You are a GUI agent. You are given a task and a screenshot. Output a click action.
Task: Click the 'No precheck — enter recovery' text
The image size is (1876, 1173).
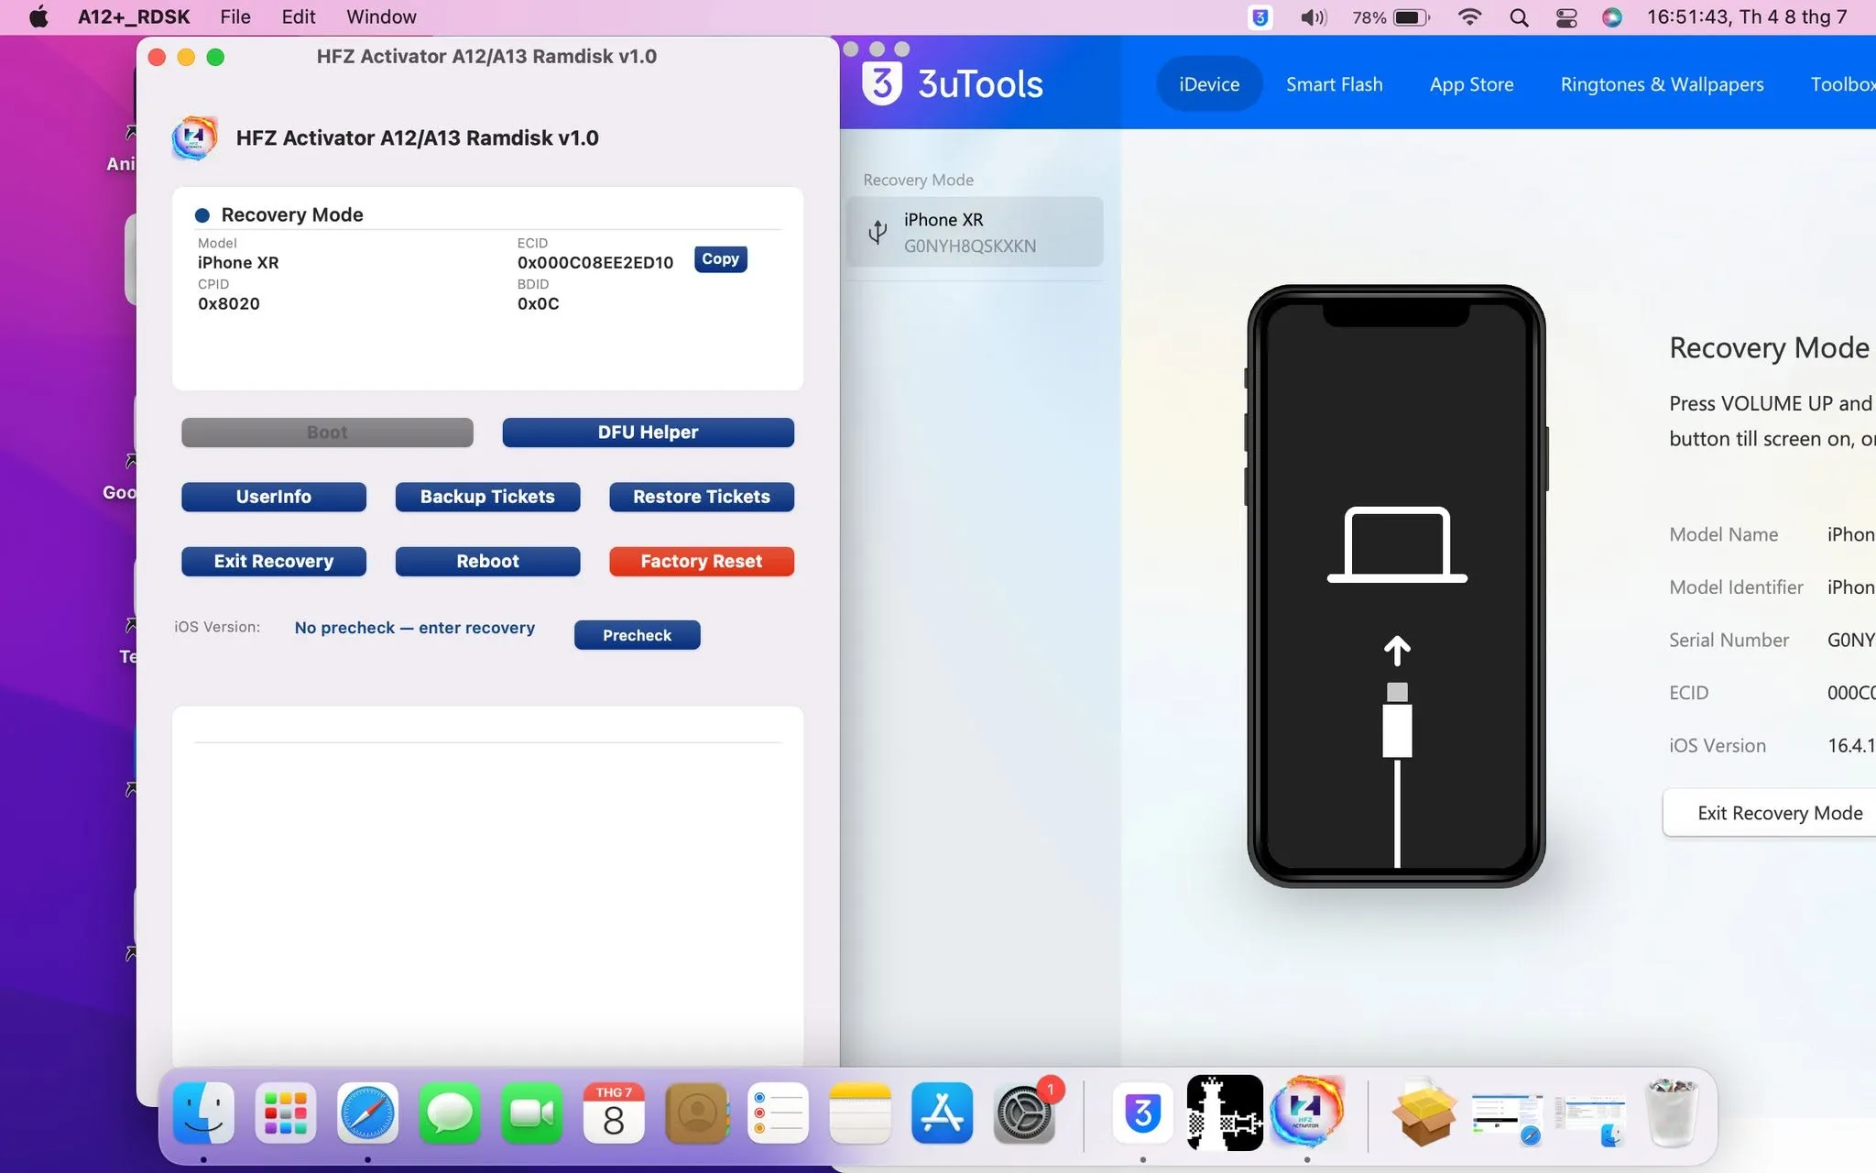click(x=415, y=628)
